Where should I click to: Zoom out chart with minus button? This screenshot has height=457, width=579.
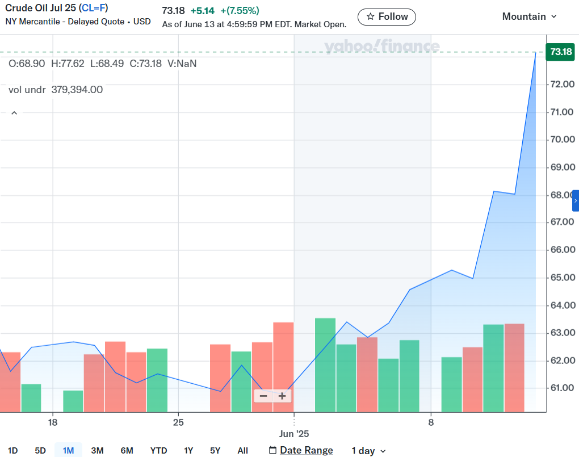pyautogui.click(x=263, y=396)
